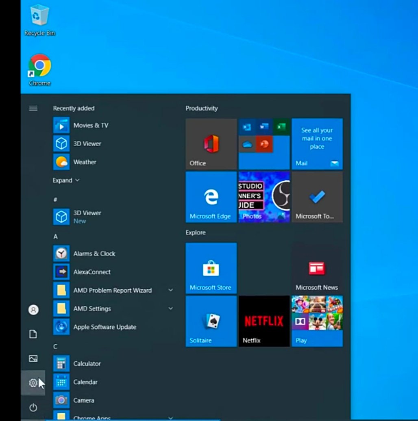Open the AMD Settings folder

pos(113,308)
